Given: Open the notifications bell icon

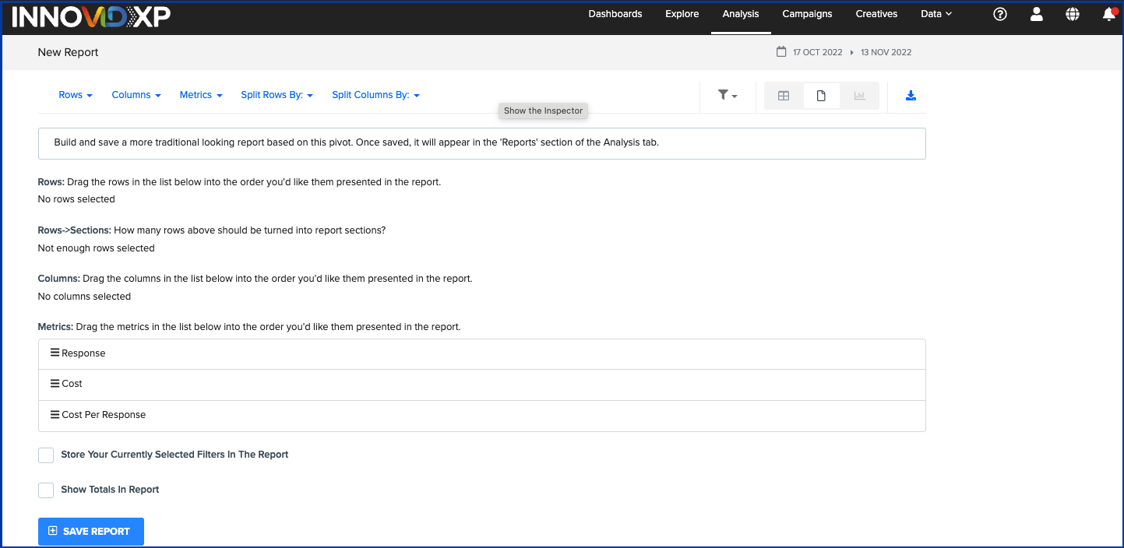Looking at the screenshot, I should (1109, 14).
